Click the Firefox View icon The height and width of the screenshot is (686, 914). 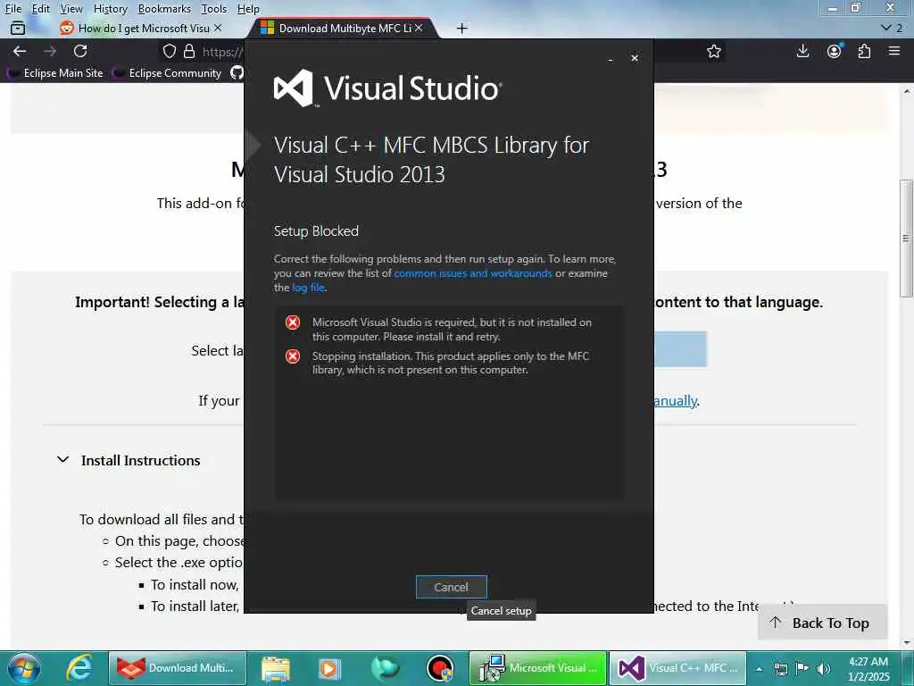click(18, 28)
